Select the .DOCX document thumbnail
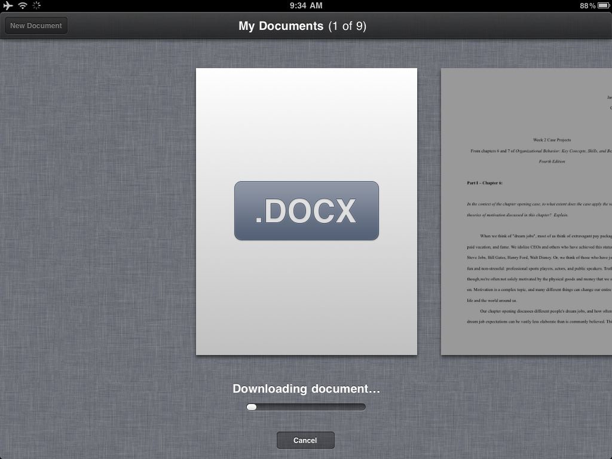This screenshot has height=459, width=612. (307, 212)
